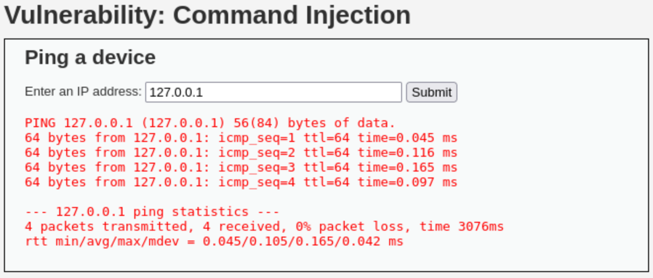Click the "PING 127.0.0.1" output header line
This screenshot has width=653, height=278.
click(x=210, y=123)
